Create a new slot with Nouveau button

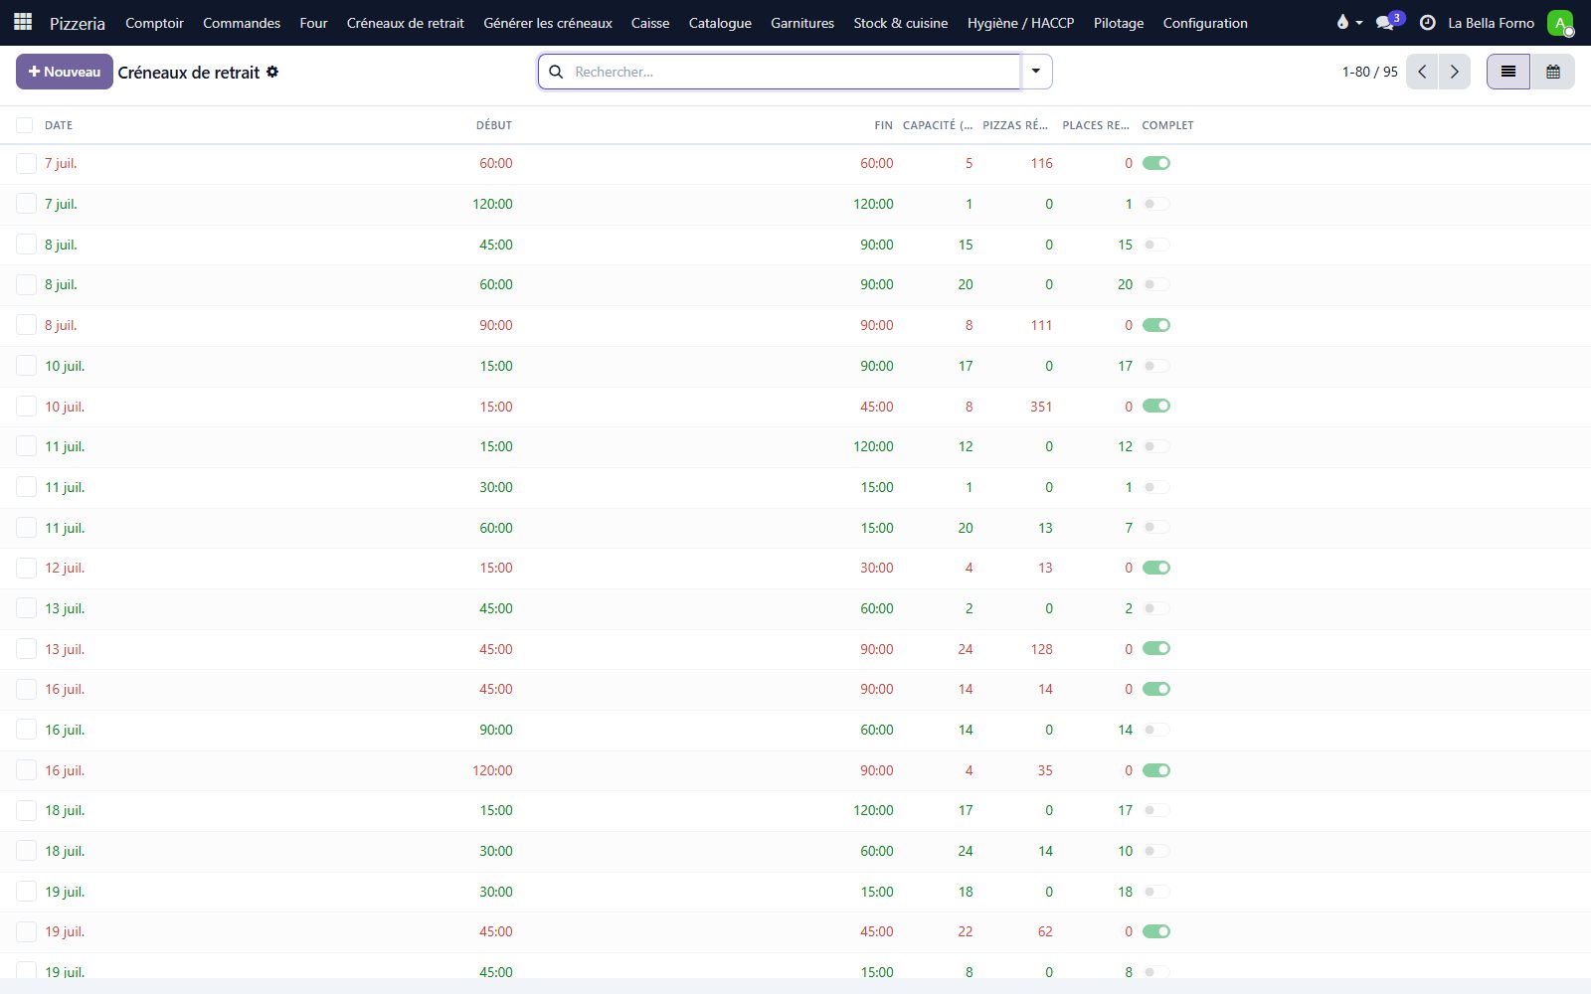(x=65, y=72)
